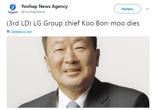This screenshot has height=110, width=156.
Task: Visit the Yonhap News Agency profile name
Action: (x=44, y=6)
